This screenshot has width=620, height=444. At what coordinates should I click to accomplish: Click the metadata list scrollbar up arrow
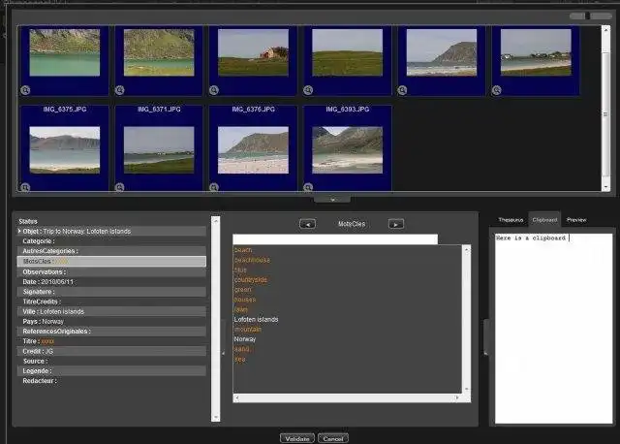(x=215, y=220)
